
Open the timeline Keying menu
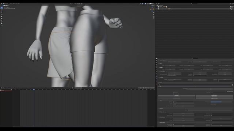(x=8, y=88)
